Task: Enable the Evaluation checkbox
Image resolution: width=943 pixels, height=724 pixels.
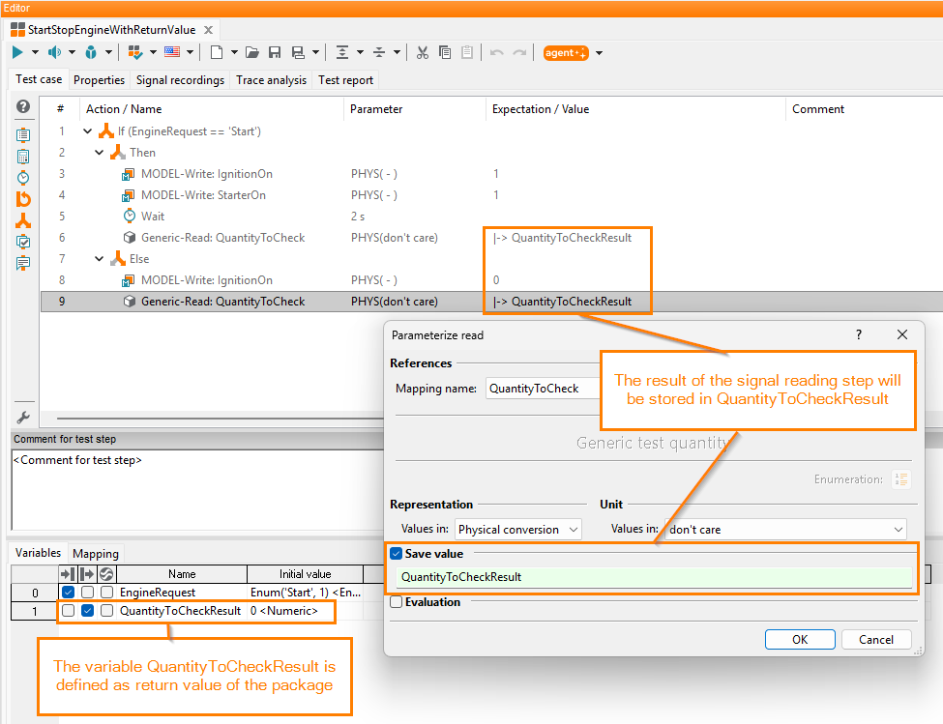Action: [396, 602]
